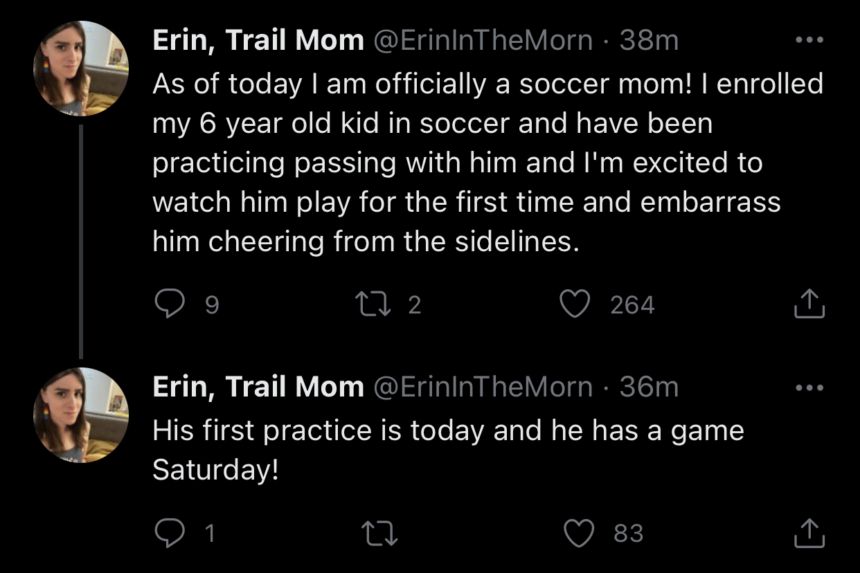Open profile picture on second tweet
Image resolution: width=860 pixels, height=573 pixels.
(81, 415)
